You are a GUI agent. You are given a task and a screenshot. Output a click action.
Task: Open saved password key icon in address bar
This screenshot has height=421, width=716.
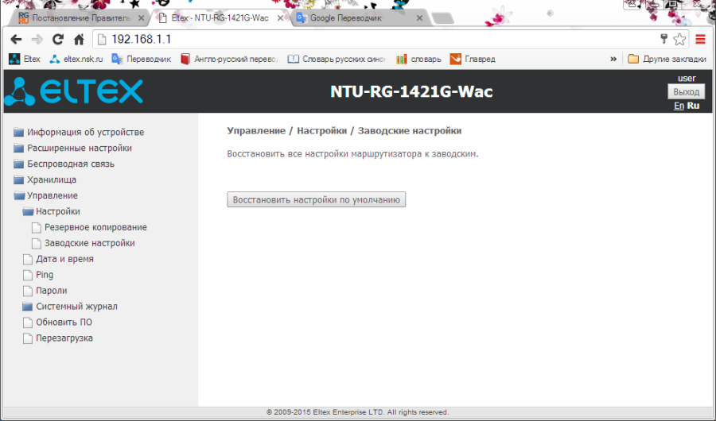[x=664, y=39]
